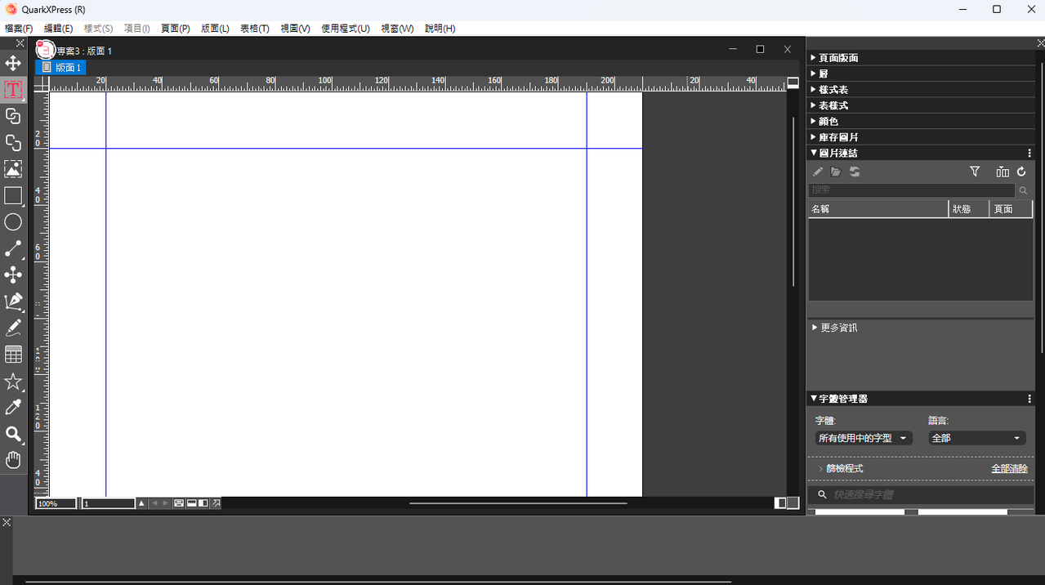The height and width of the screenshot is (585, 1045).
Task: Click the 快速搜尋字體 search field
Action: click(x=921, y=495)
